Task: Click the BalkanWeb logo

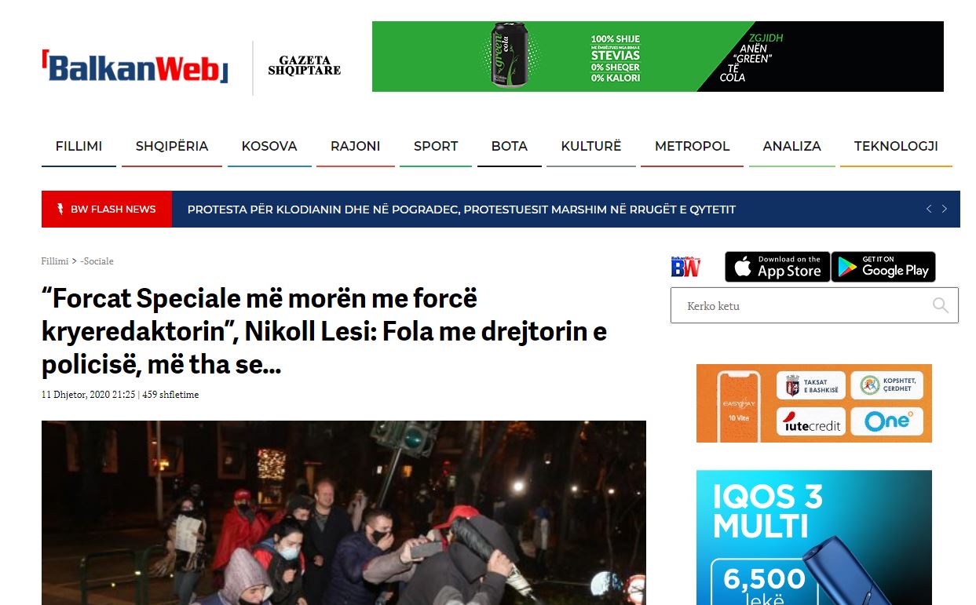Action: pos(135,67)
